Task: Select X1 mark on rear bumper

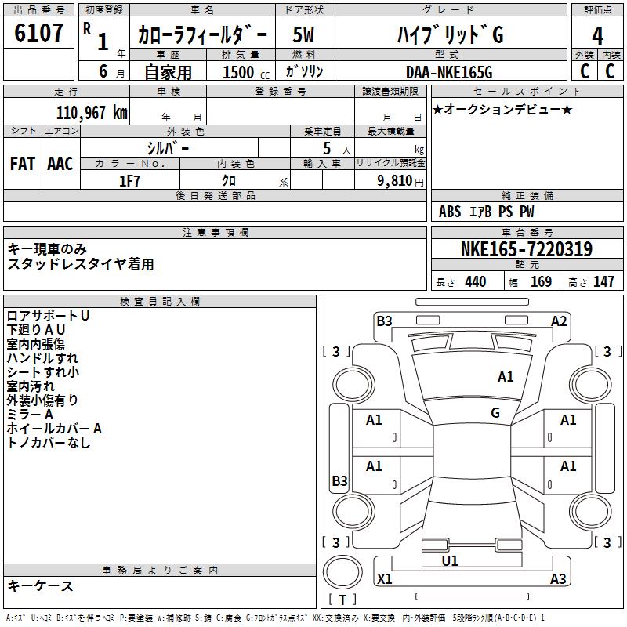Action: tap(384, 578)
